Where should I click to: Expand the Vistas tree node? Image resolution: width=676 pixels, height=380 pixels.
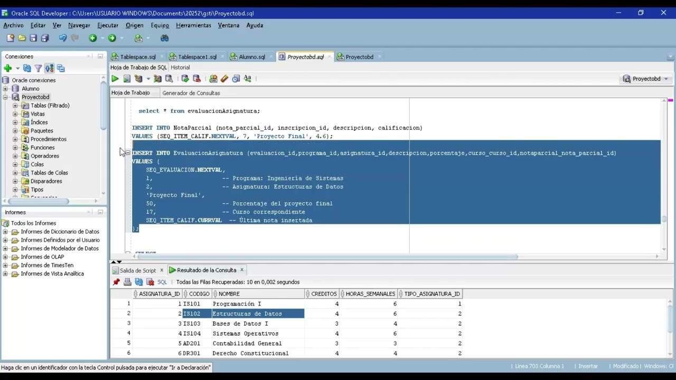tap(15, 114)
